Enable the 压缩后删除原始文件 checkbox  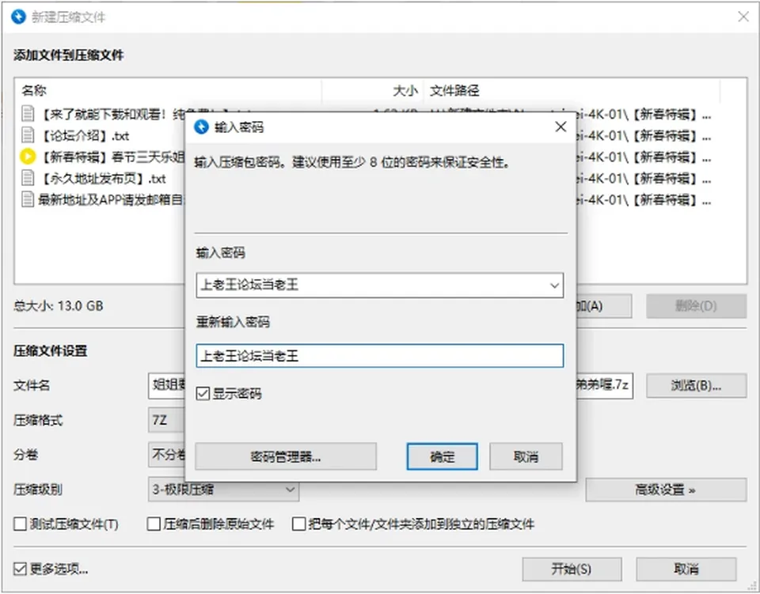click(x=154, y=524)
